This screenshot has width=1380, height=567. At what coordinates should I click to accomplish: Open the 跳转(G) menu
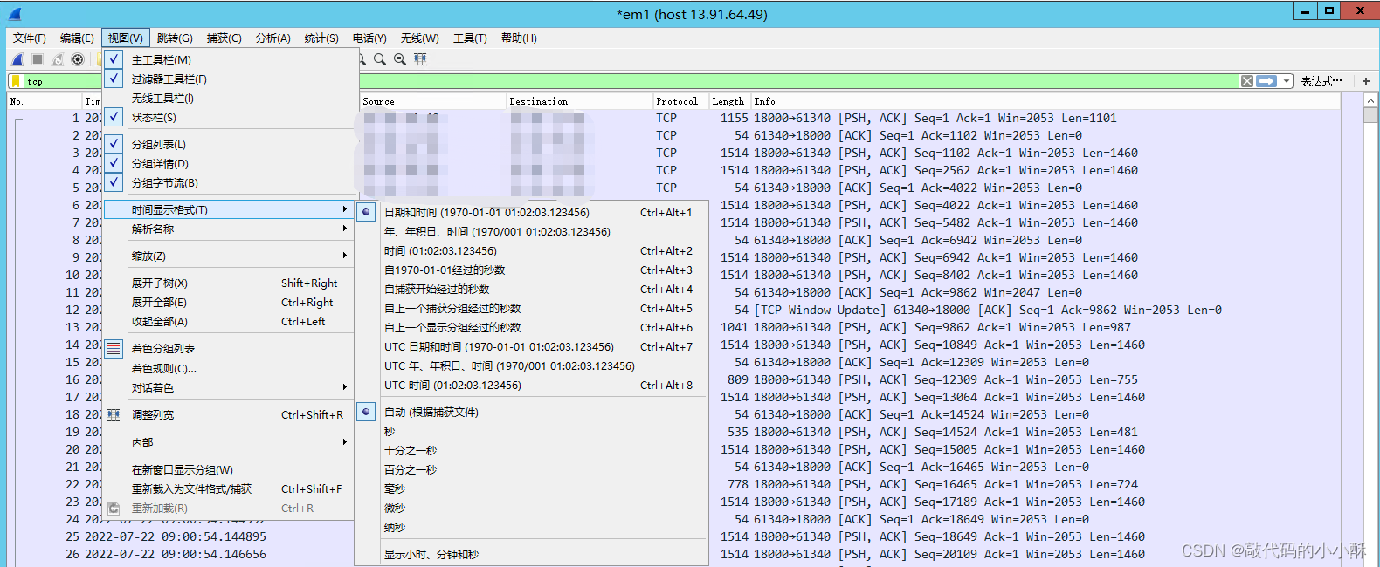click(175, 38)
